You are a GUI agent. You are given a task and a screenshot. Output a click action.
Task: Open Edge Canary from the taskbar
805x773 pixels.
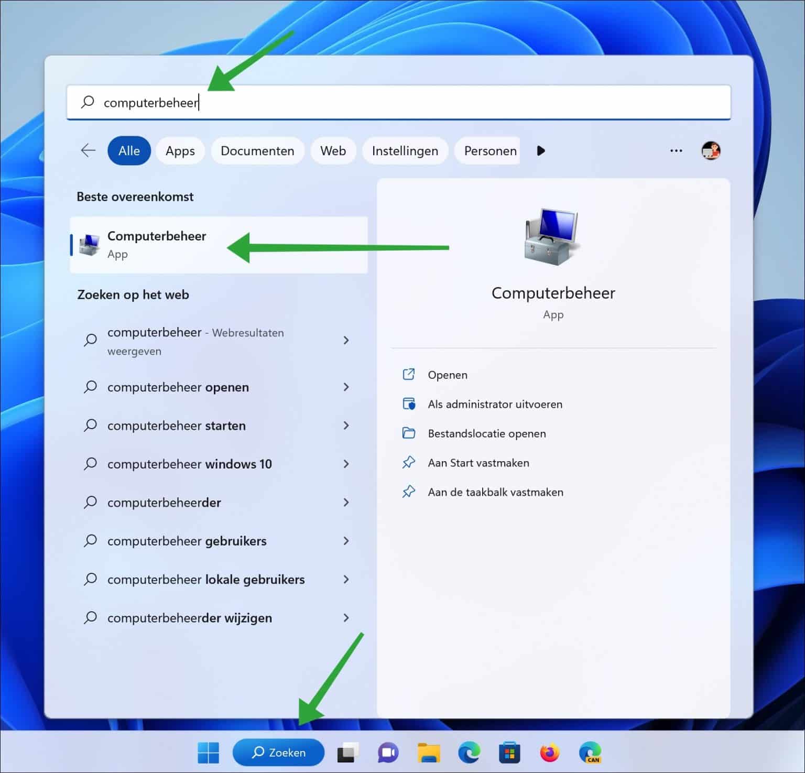pyautogui.click(x=590, y=752)
